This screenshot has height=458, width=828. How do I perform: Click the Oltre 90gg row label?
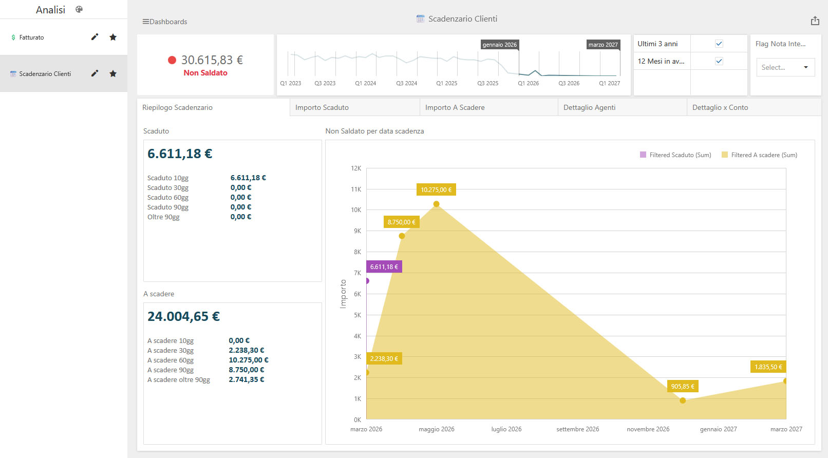coord(163,217)
